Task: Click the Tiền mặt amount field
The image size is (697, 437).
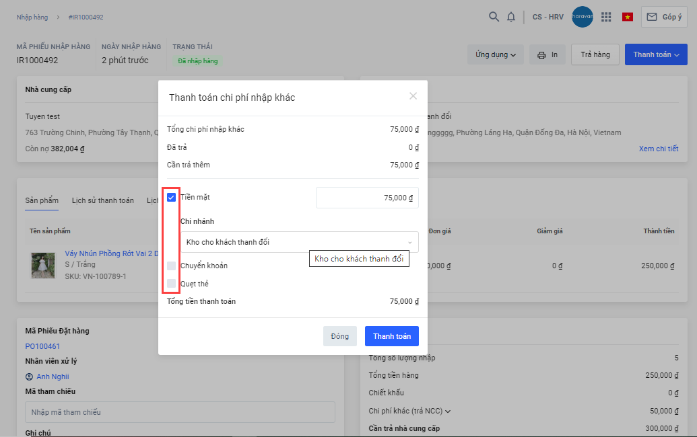Action: coord(367,198)
